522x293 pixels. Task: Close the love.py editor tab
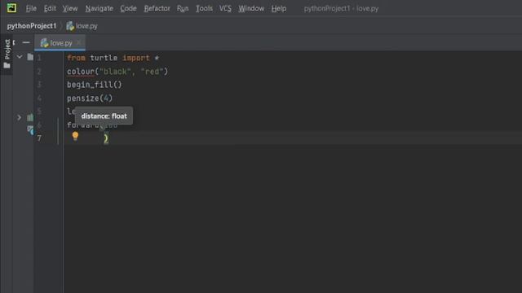click(x=78, y=43)
